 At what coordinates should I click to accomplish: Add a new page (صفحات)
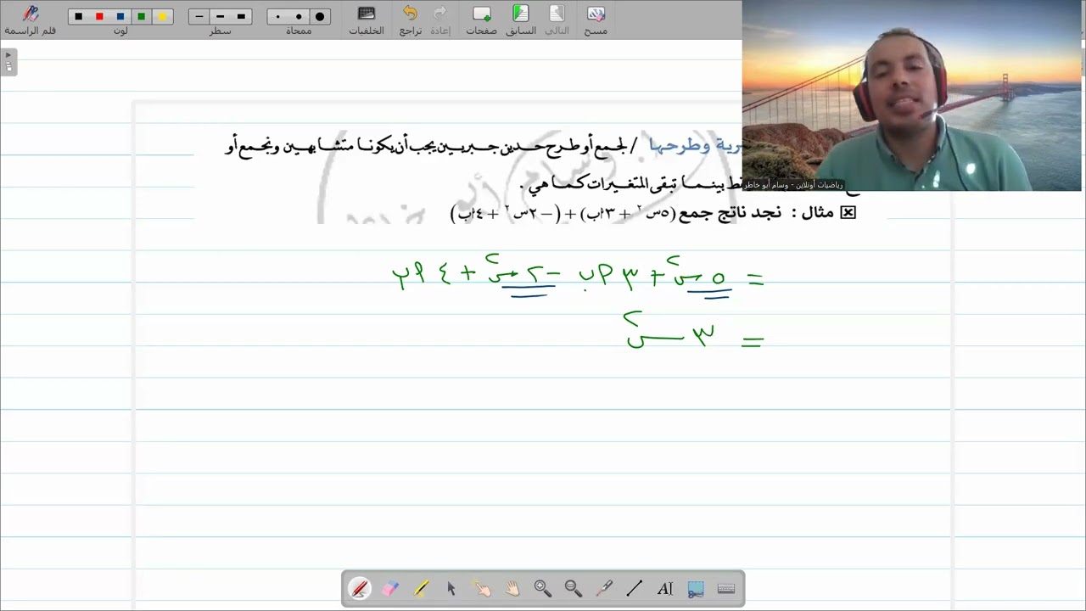tap(481, 20)
